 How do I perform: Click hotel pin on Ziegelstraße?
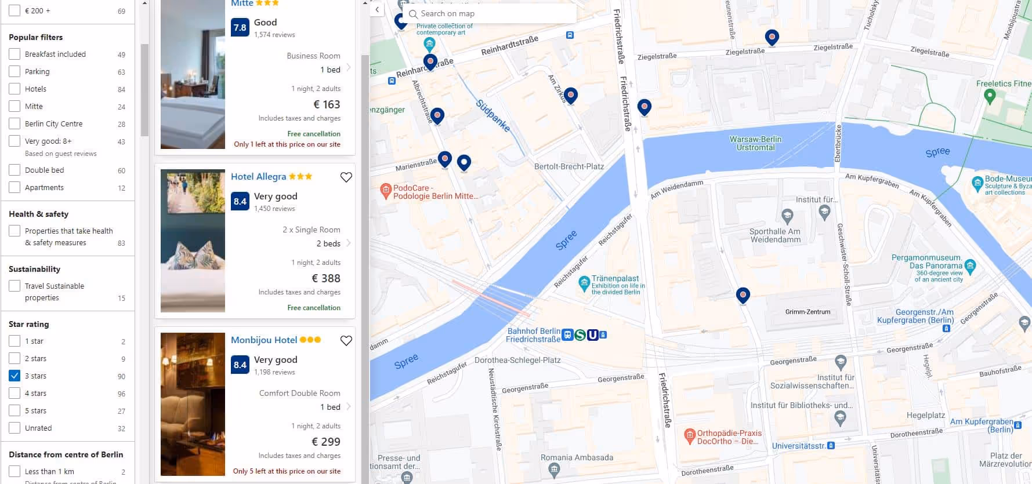(x=772, y=38)
